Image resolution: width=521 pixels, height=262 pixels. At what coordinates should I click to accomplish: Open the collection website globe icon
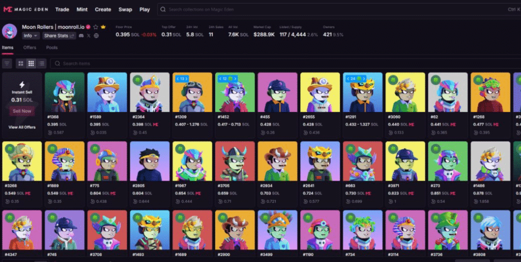(x=96, y=36)
